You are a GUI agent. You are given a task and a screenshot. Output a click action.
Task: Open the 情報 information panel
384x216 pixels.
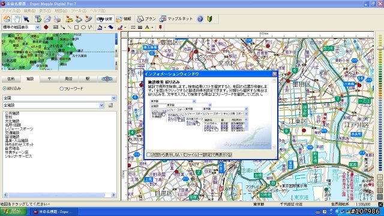(x=124, y=19)
